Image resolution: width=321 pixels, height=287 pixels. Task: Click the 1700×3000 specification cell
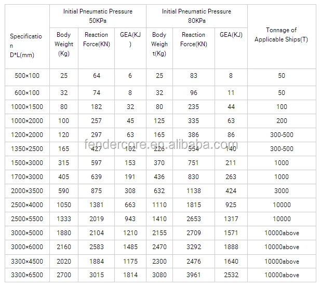[27, 177]
